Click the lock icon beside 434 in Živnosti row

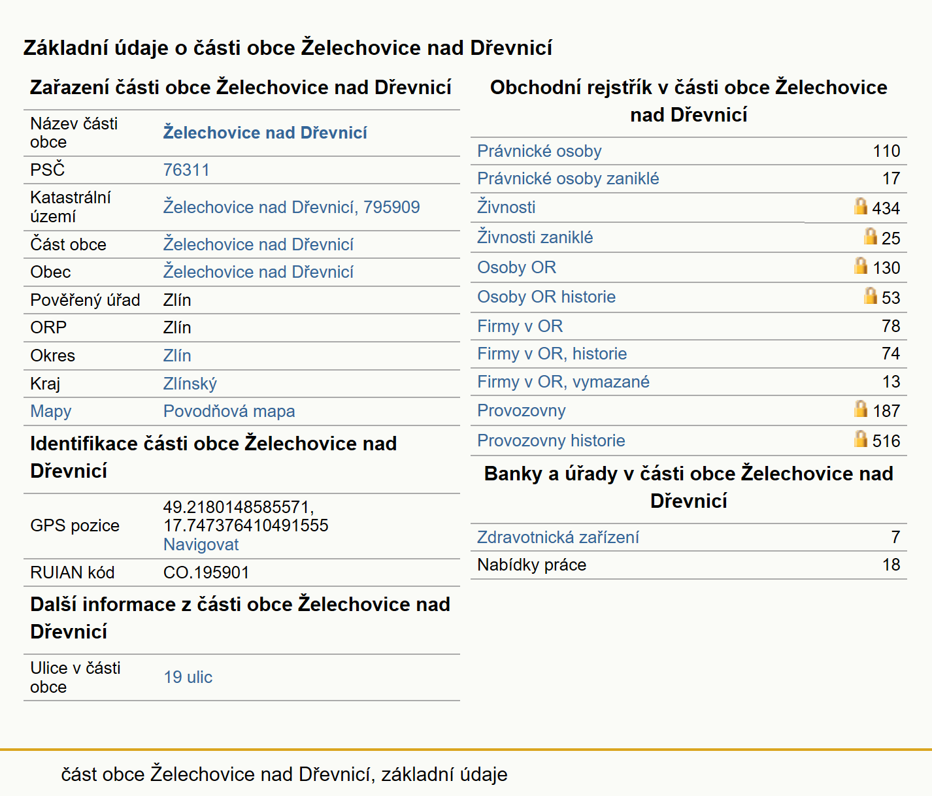point(861,206)
